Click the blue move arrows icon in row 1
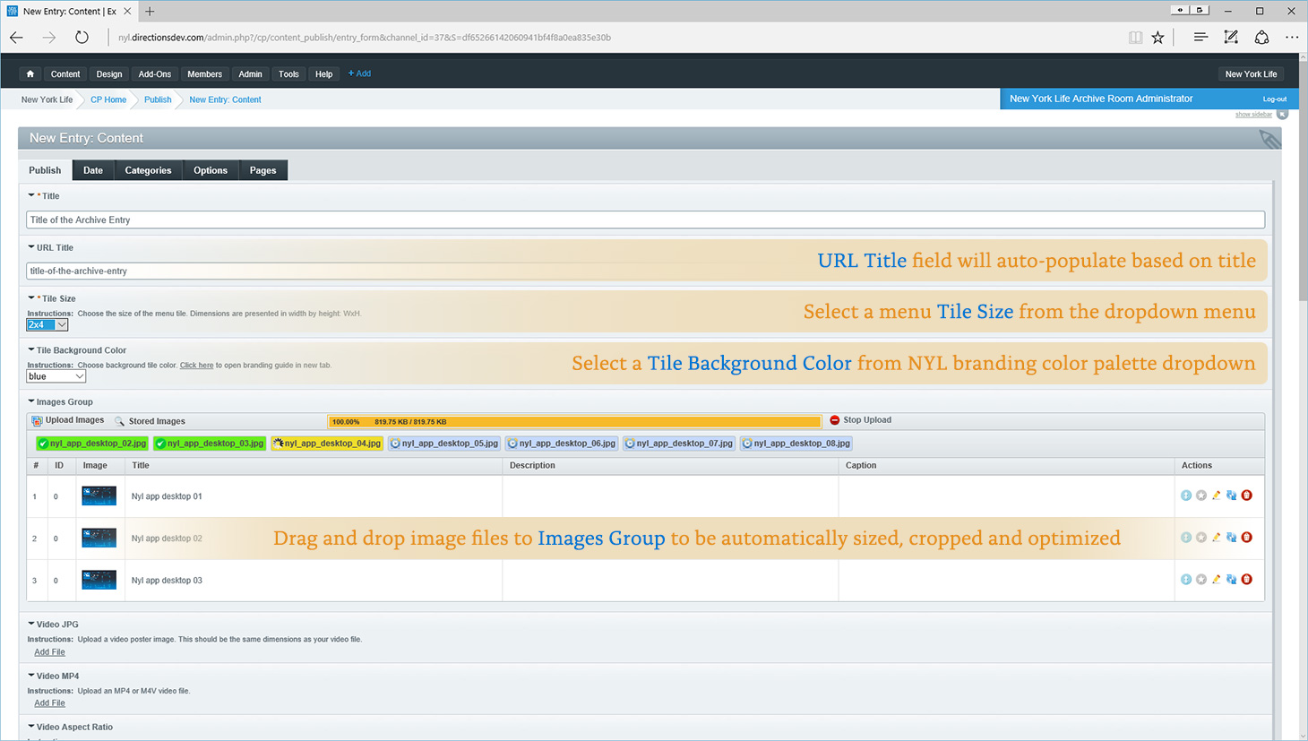 [1186, 495]
